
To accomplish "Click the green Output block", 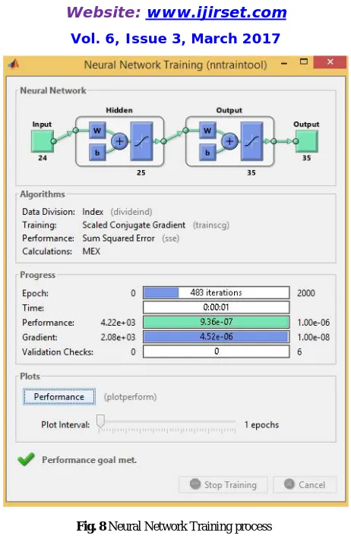I will [x=307, y=141].
